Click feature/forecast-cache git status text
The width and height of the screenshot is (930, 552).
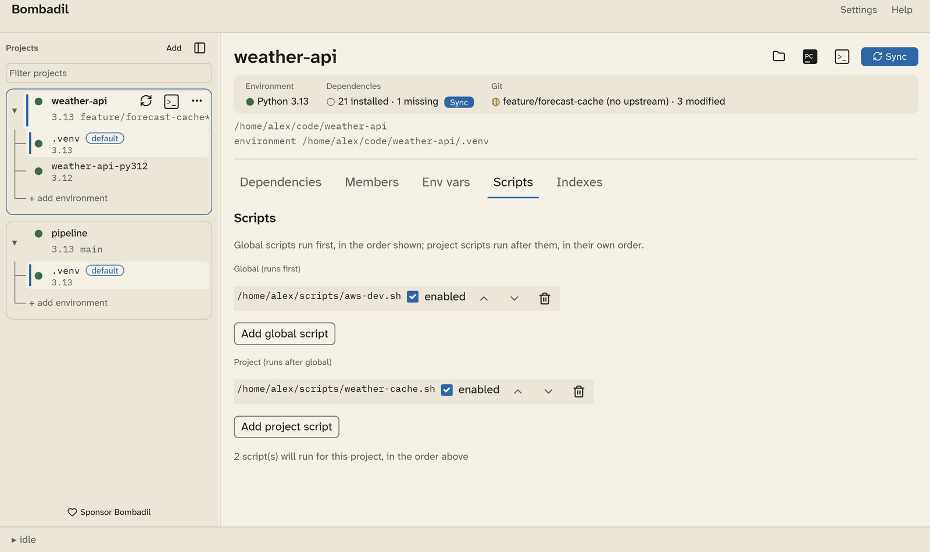point(614,101)
